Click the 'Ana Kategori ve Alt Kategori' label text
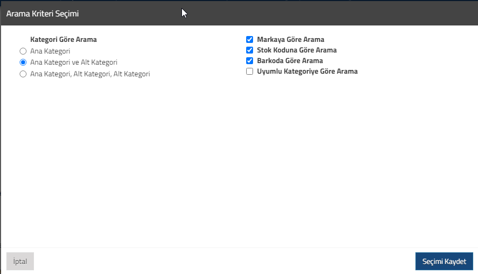This screenshot has height=274, width=478. click(74, 63)
